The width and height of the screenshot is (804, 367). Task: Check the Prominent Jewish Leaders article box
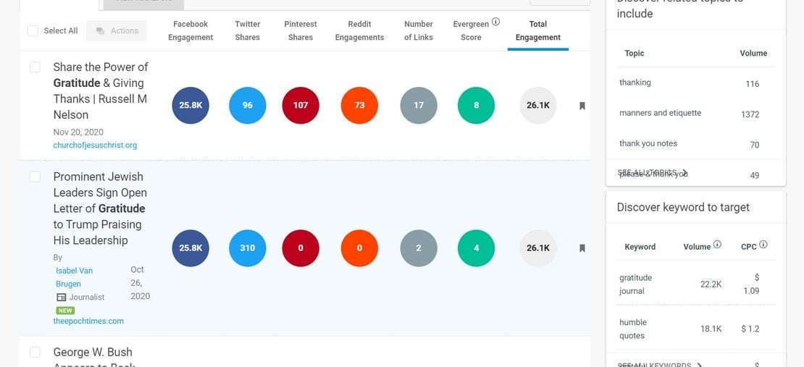35,177
